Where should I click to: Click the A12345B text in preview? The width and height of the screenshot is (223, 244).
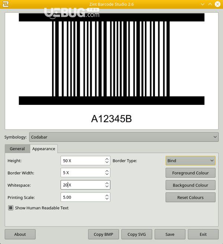(x=111, y=119)
